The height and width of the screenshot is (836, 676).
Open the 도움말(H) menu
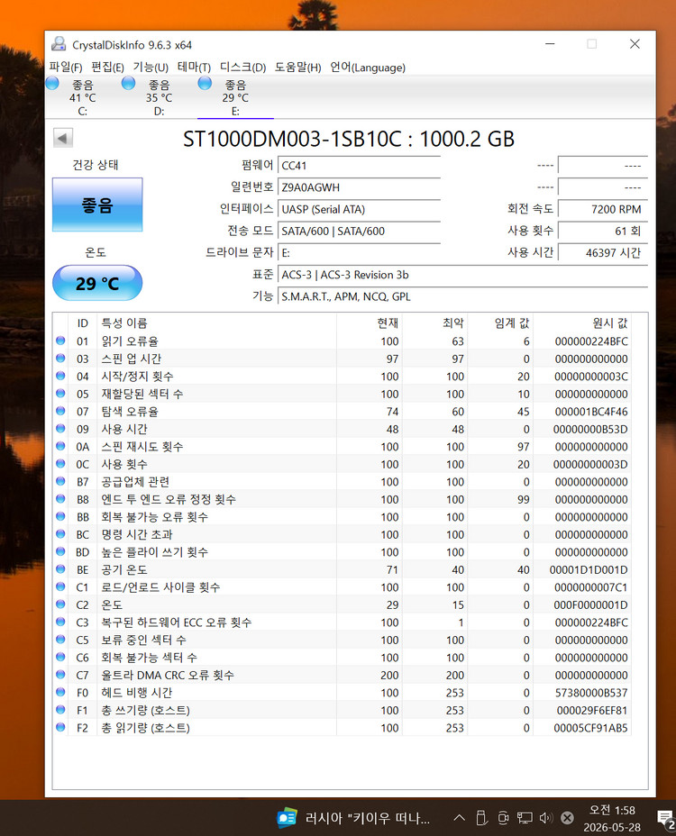297,68
